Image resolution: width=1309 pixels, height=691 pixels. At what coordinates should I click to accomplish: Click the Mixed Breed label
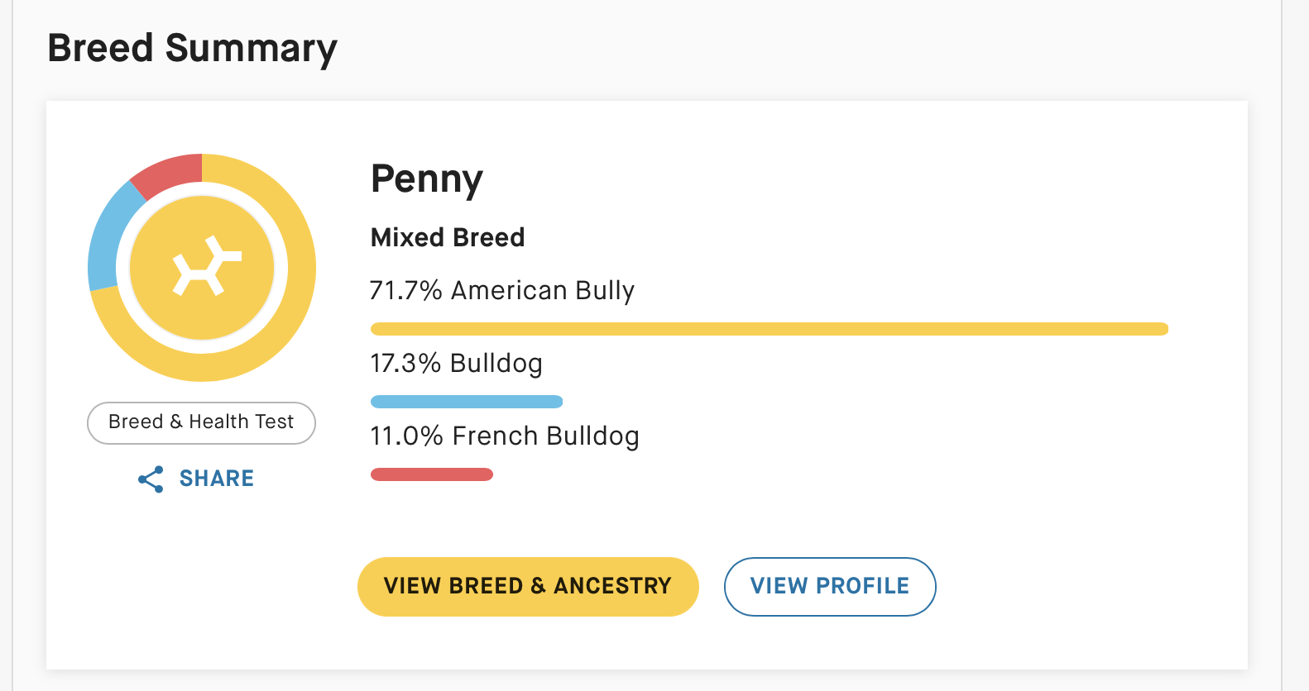click(x=448, y=237)
